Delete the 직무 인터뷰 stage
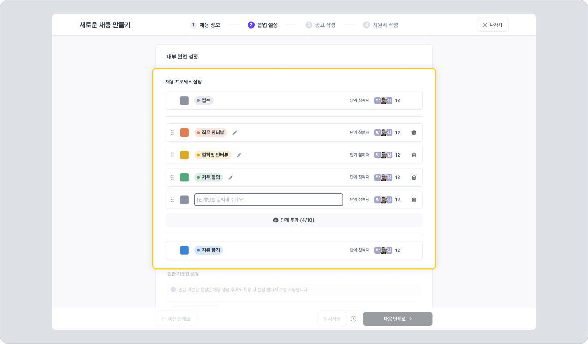Viewport: 588px width, 344px height. (414, 133)
